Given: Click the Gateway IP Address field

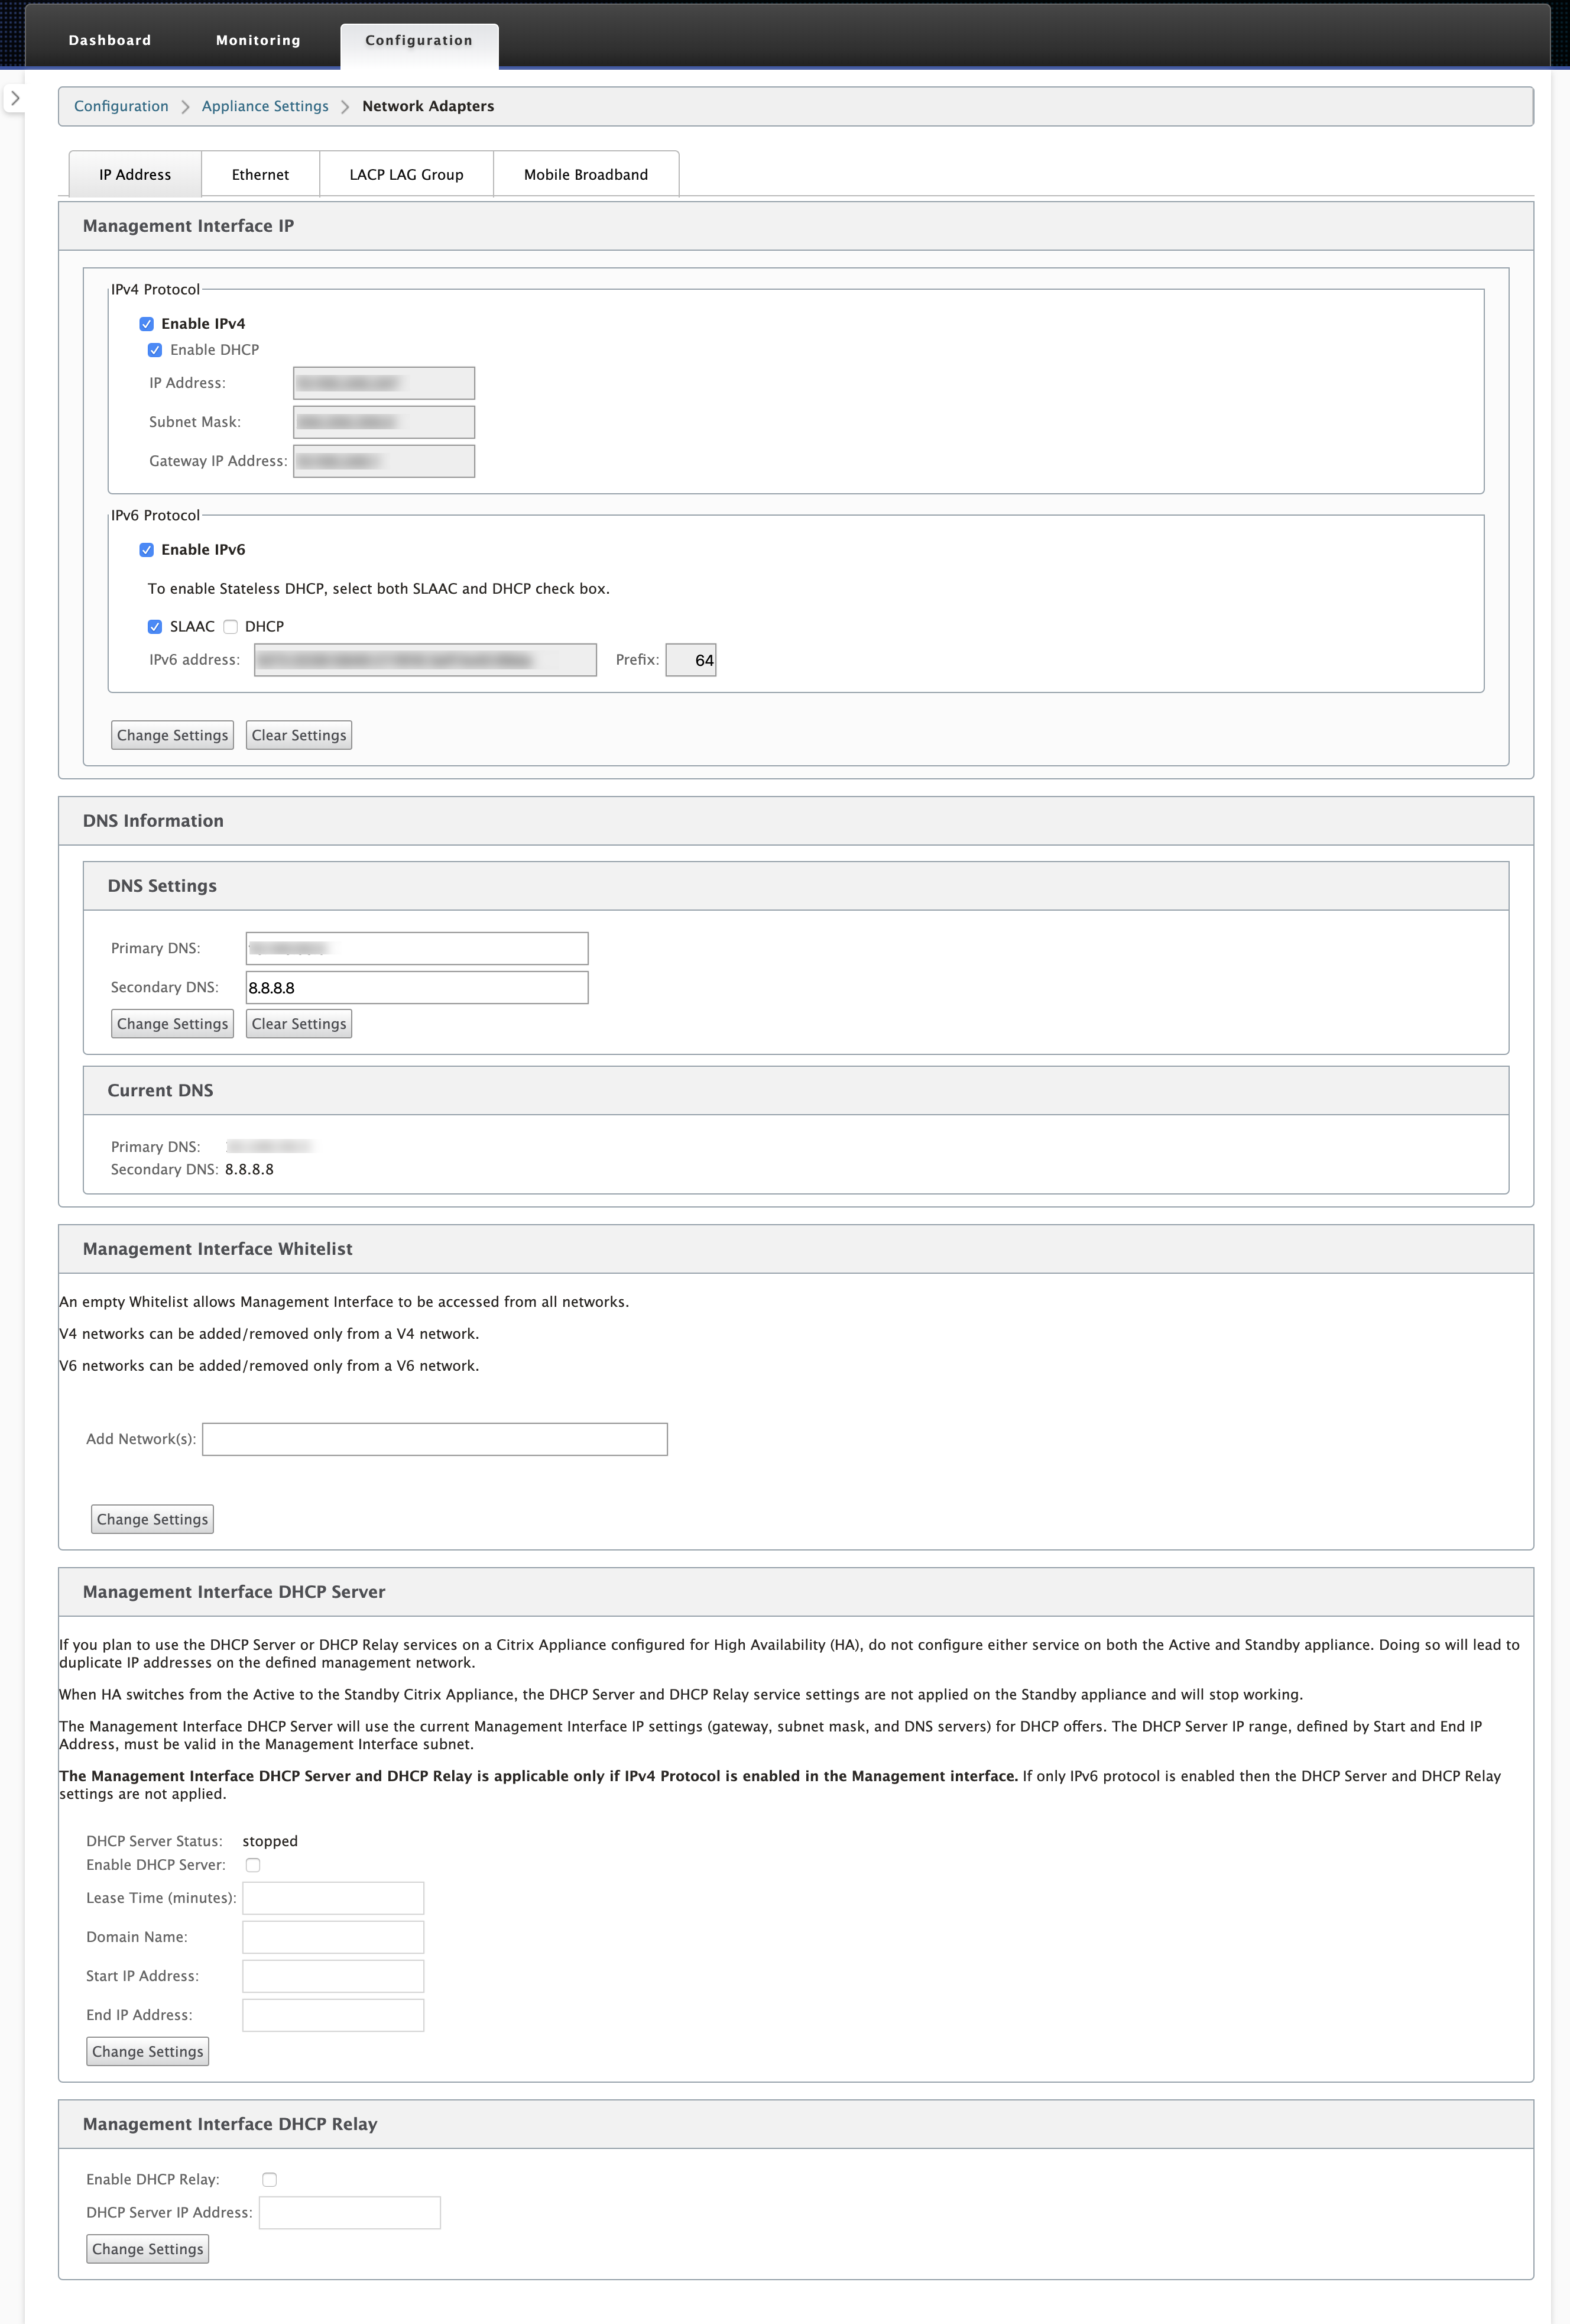Looking at the screenshot, I should [x=384, y=461].
